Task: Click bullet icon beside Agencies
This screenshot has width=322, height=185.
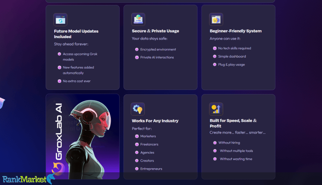Action: (137, 152)
